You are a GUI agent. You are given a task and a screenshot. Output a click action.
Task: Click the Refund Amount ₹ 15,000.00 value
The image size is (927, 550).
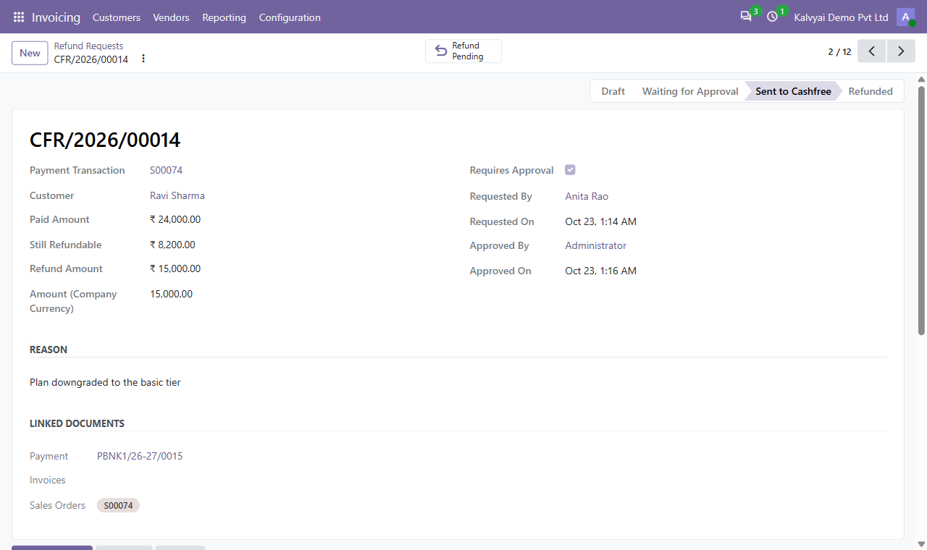[175, 268]
